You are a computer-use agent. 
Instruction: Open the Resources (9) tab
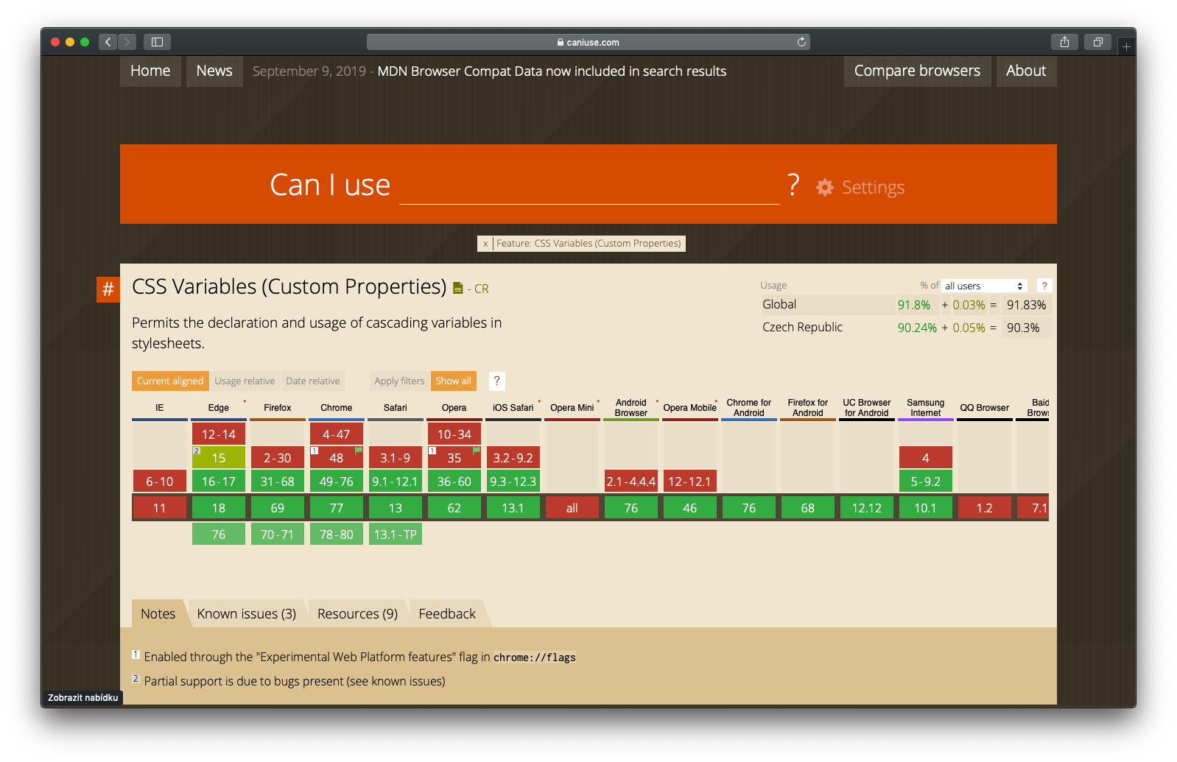pos(357,613)
